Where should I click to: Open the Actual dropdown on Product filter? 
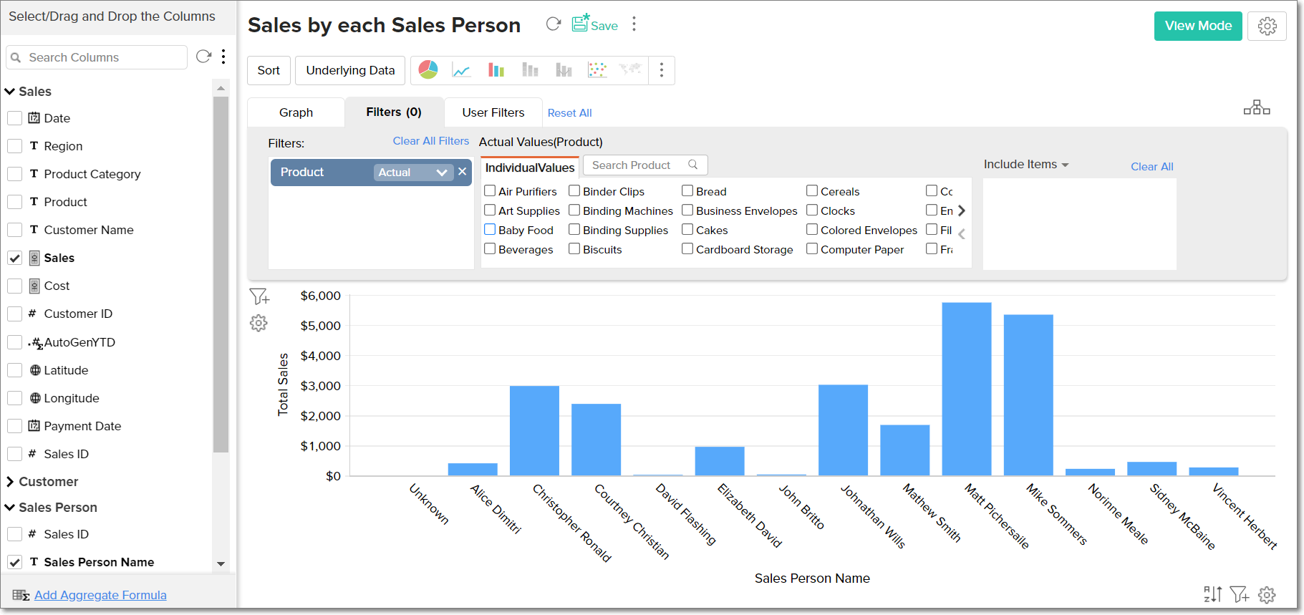pyautogui.click(x=413, y=173)
